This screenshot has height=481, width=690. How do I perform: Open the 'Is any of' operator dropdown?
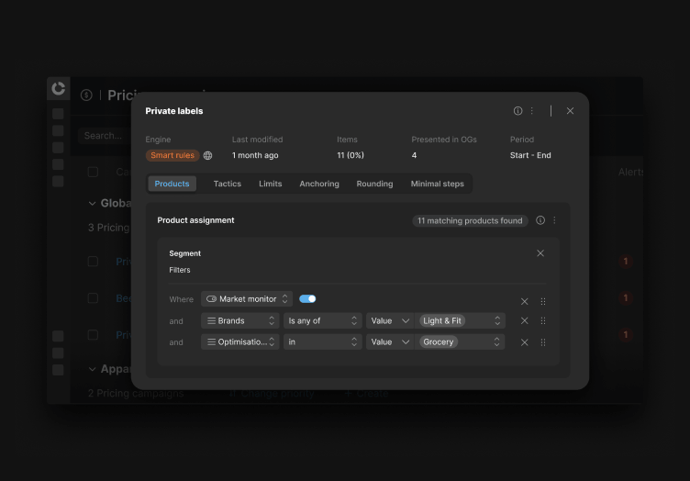click(323, 320)
